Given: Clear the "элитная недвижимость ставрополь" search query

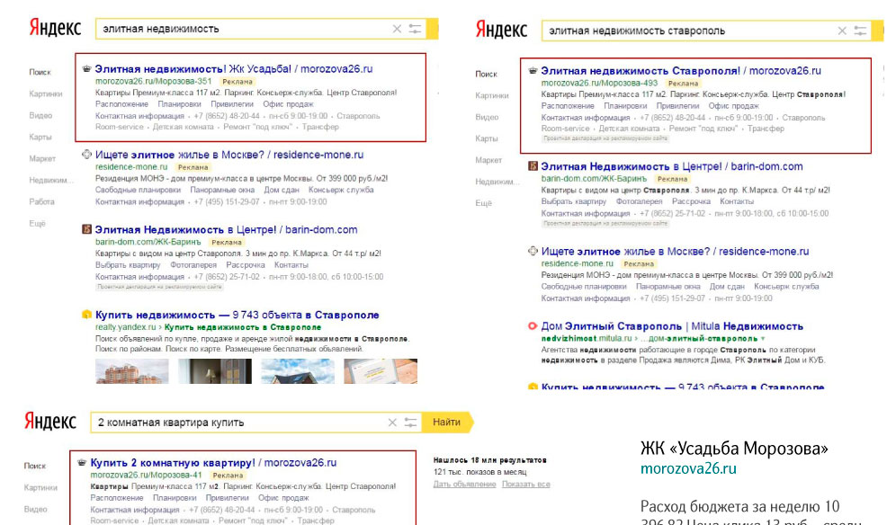Looking at the screenshot, I should [x=842, y=31].
